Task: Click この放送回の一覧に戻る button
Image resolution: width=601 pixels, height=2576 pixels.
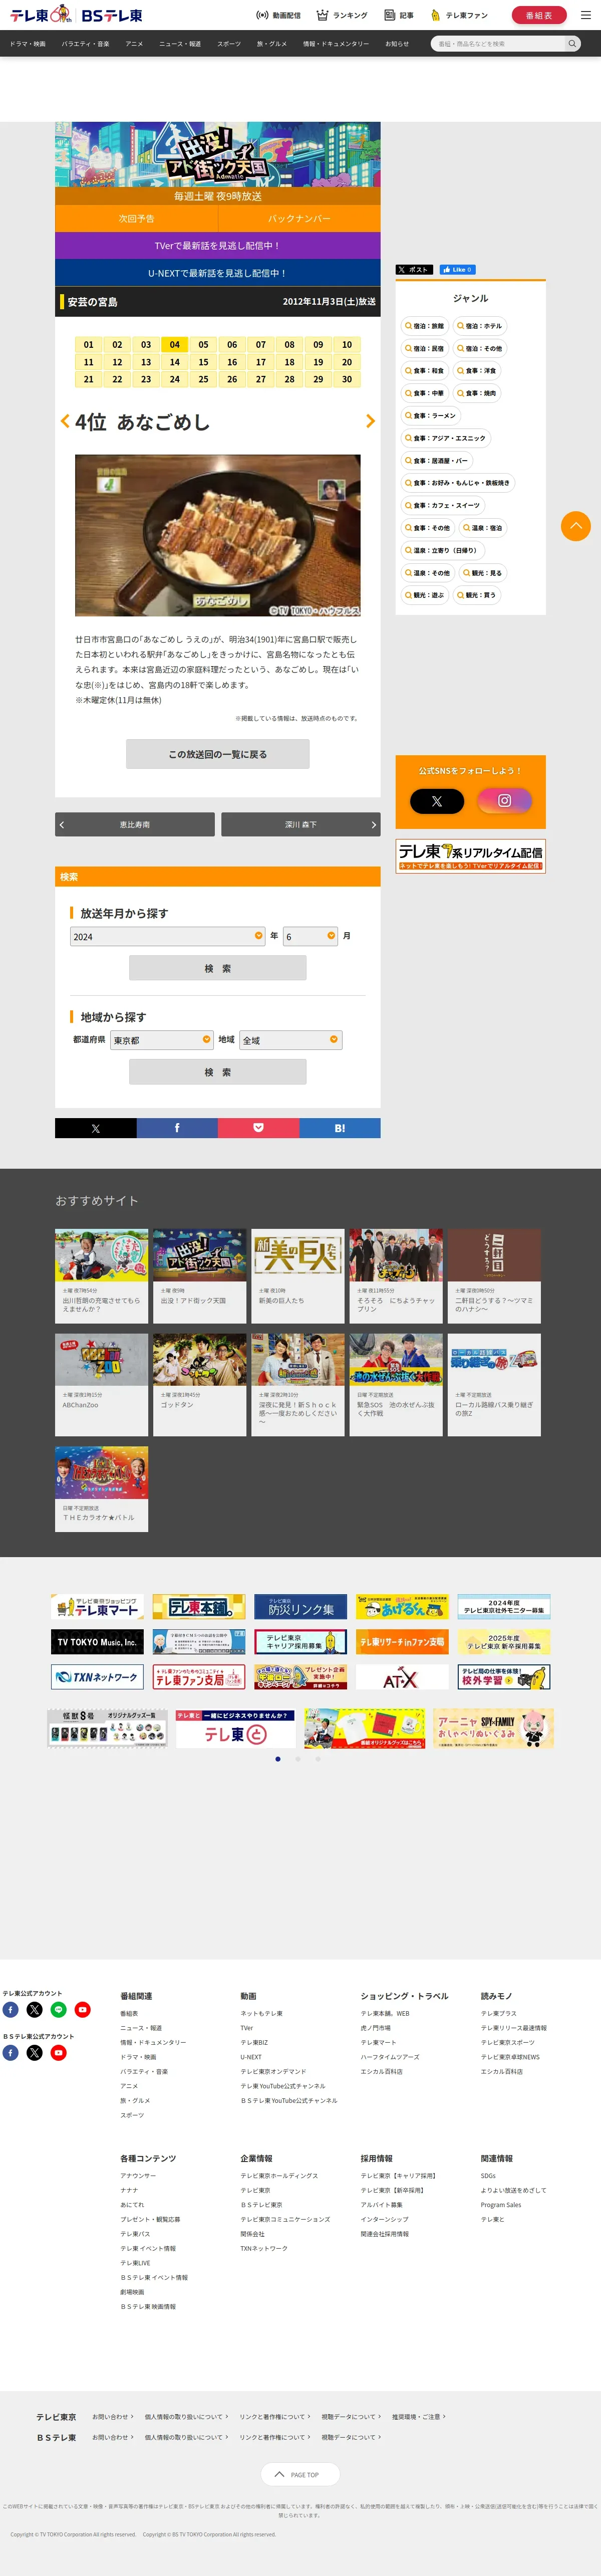Action: (x=218, y=754)
